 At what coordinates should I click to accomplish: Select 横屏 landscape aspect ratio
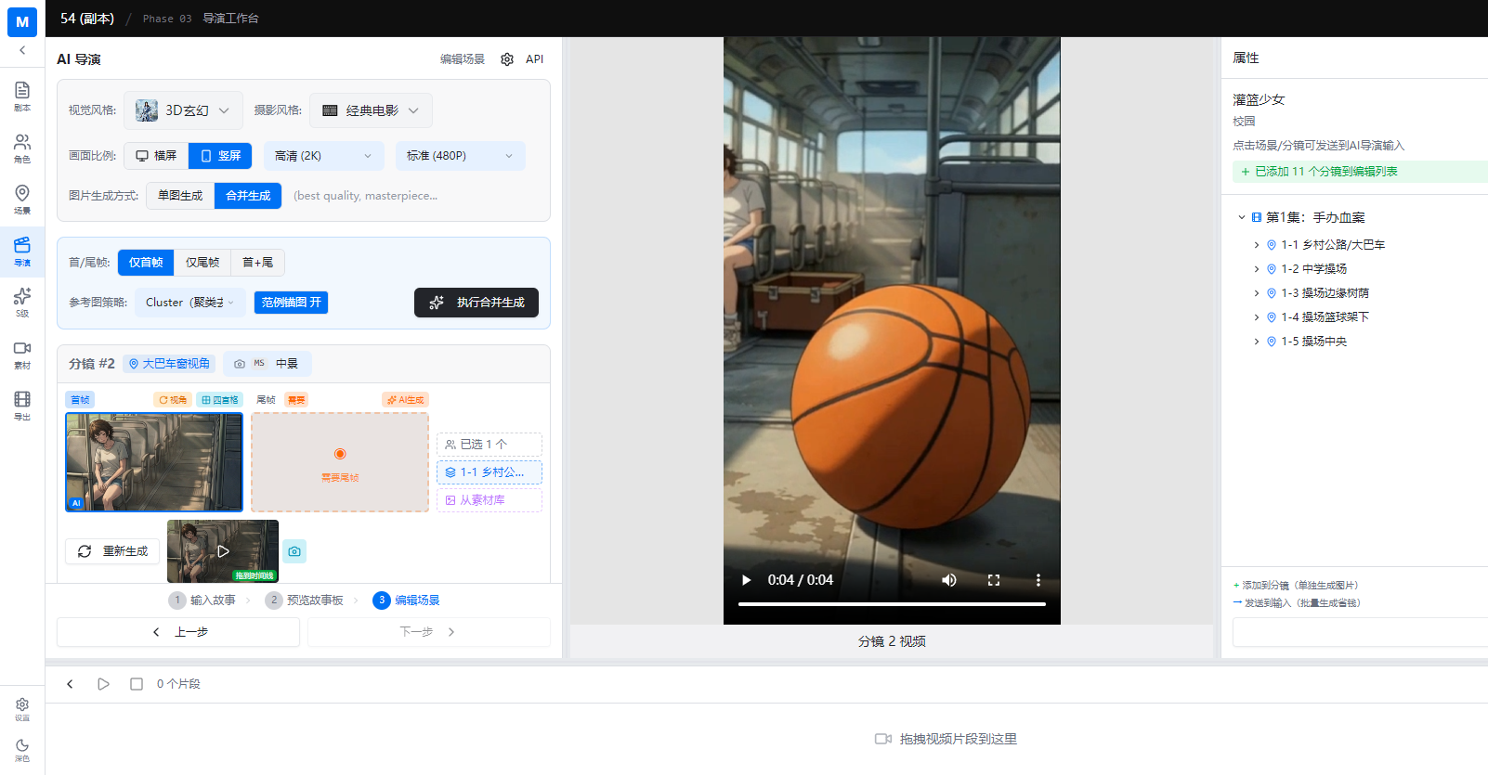pos(156,156)
